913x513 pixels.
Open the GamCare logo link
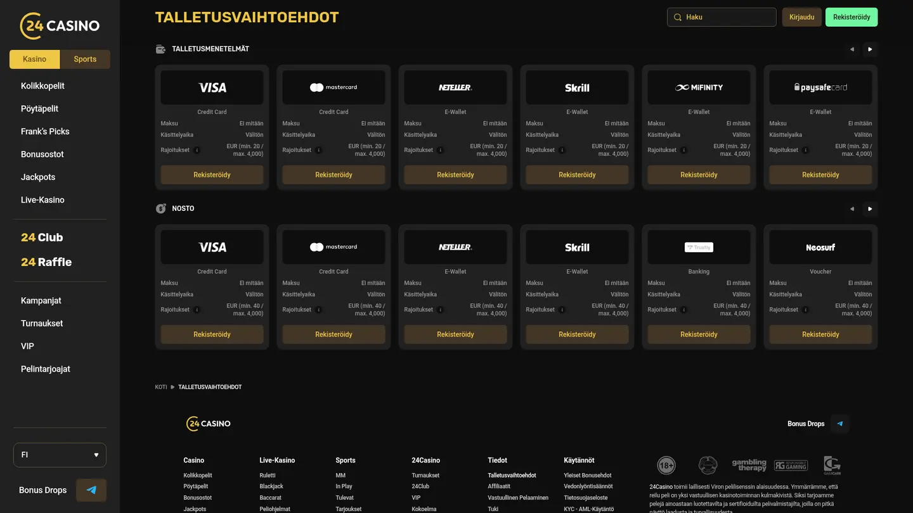832,465
